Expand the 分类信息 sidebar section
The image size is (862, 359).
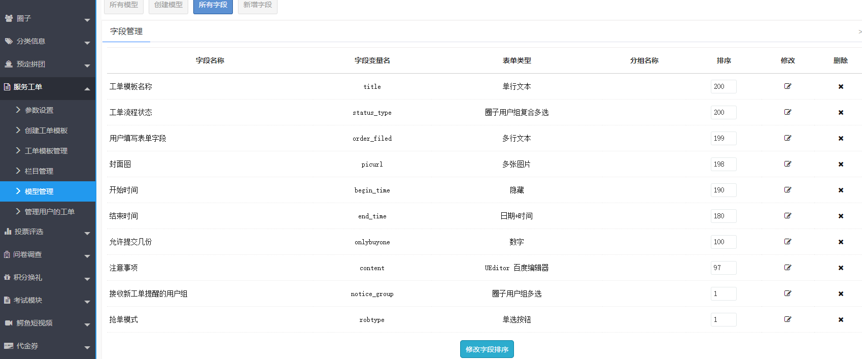click(47, 42)
